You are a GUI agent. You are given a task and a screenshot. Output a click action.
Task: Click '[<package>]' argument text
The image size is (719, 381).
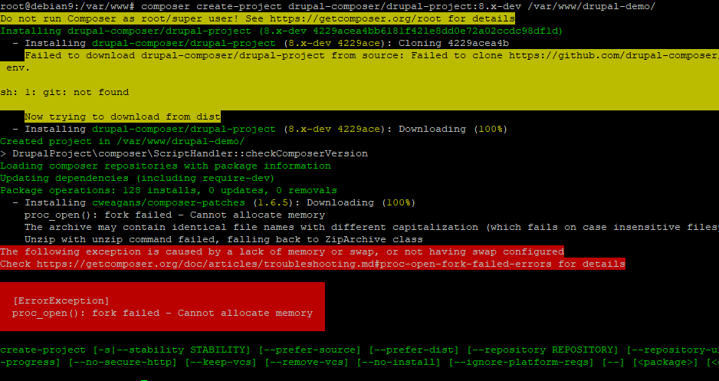click(x=665, y=362)
